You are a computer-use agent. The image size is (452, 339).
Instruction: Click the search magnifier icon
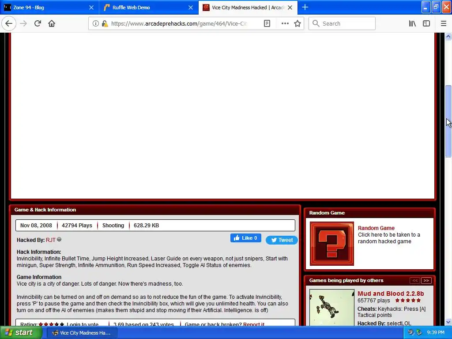316,23
